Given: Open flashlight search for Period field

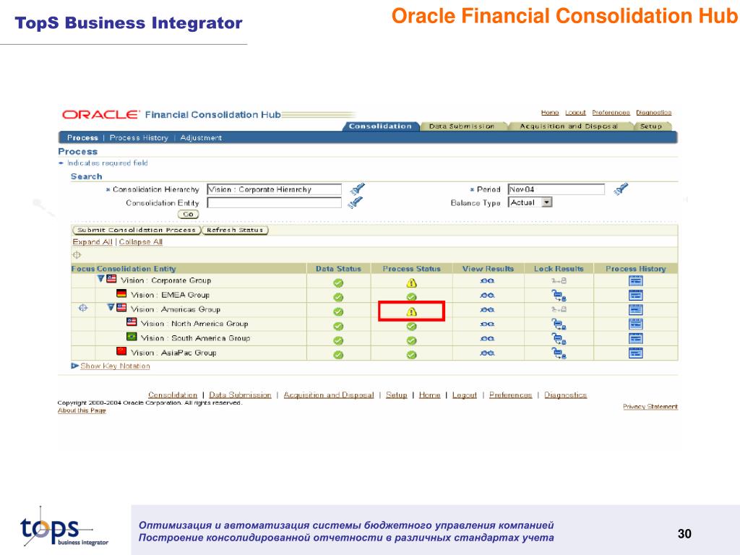Looking at the screenshot, I should click(x=621, y=189).
